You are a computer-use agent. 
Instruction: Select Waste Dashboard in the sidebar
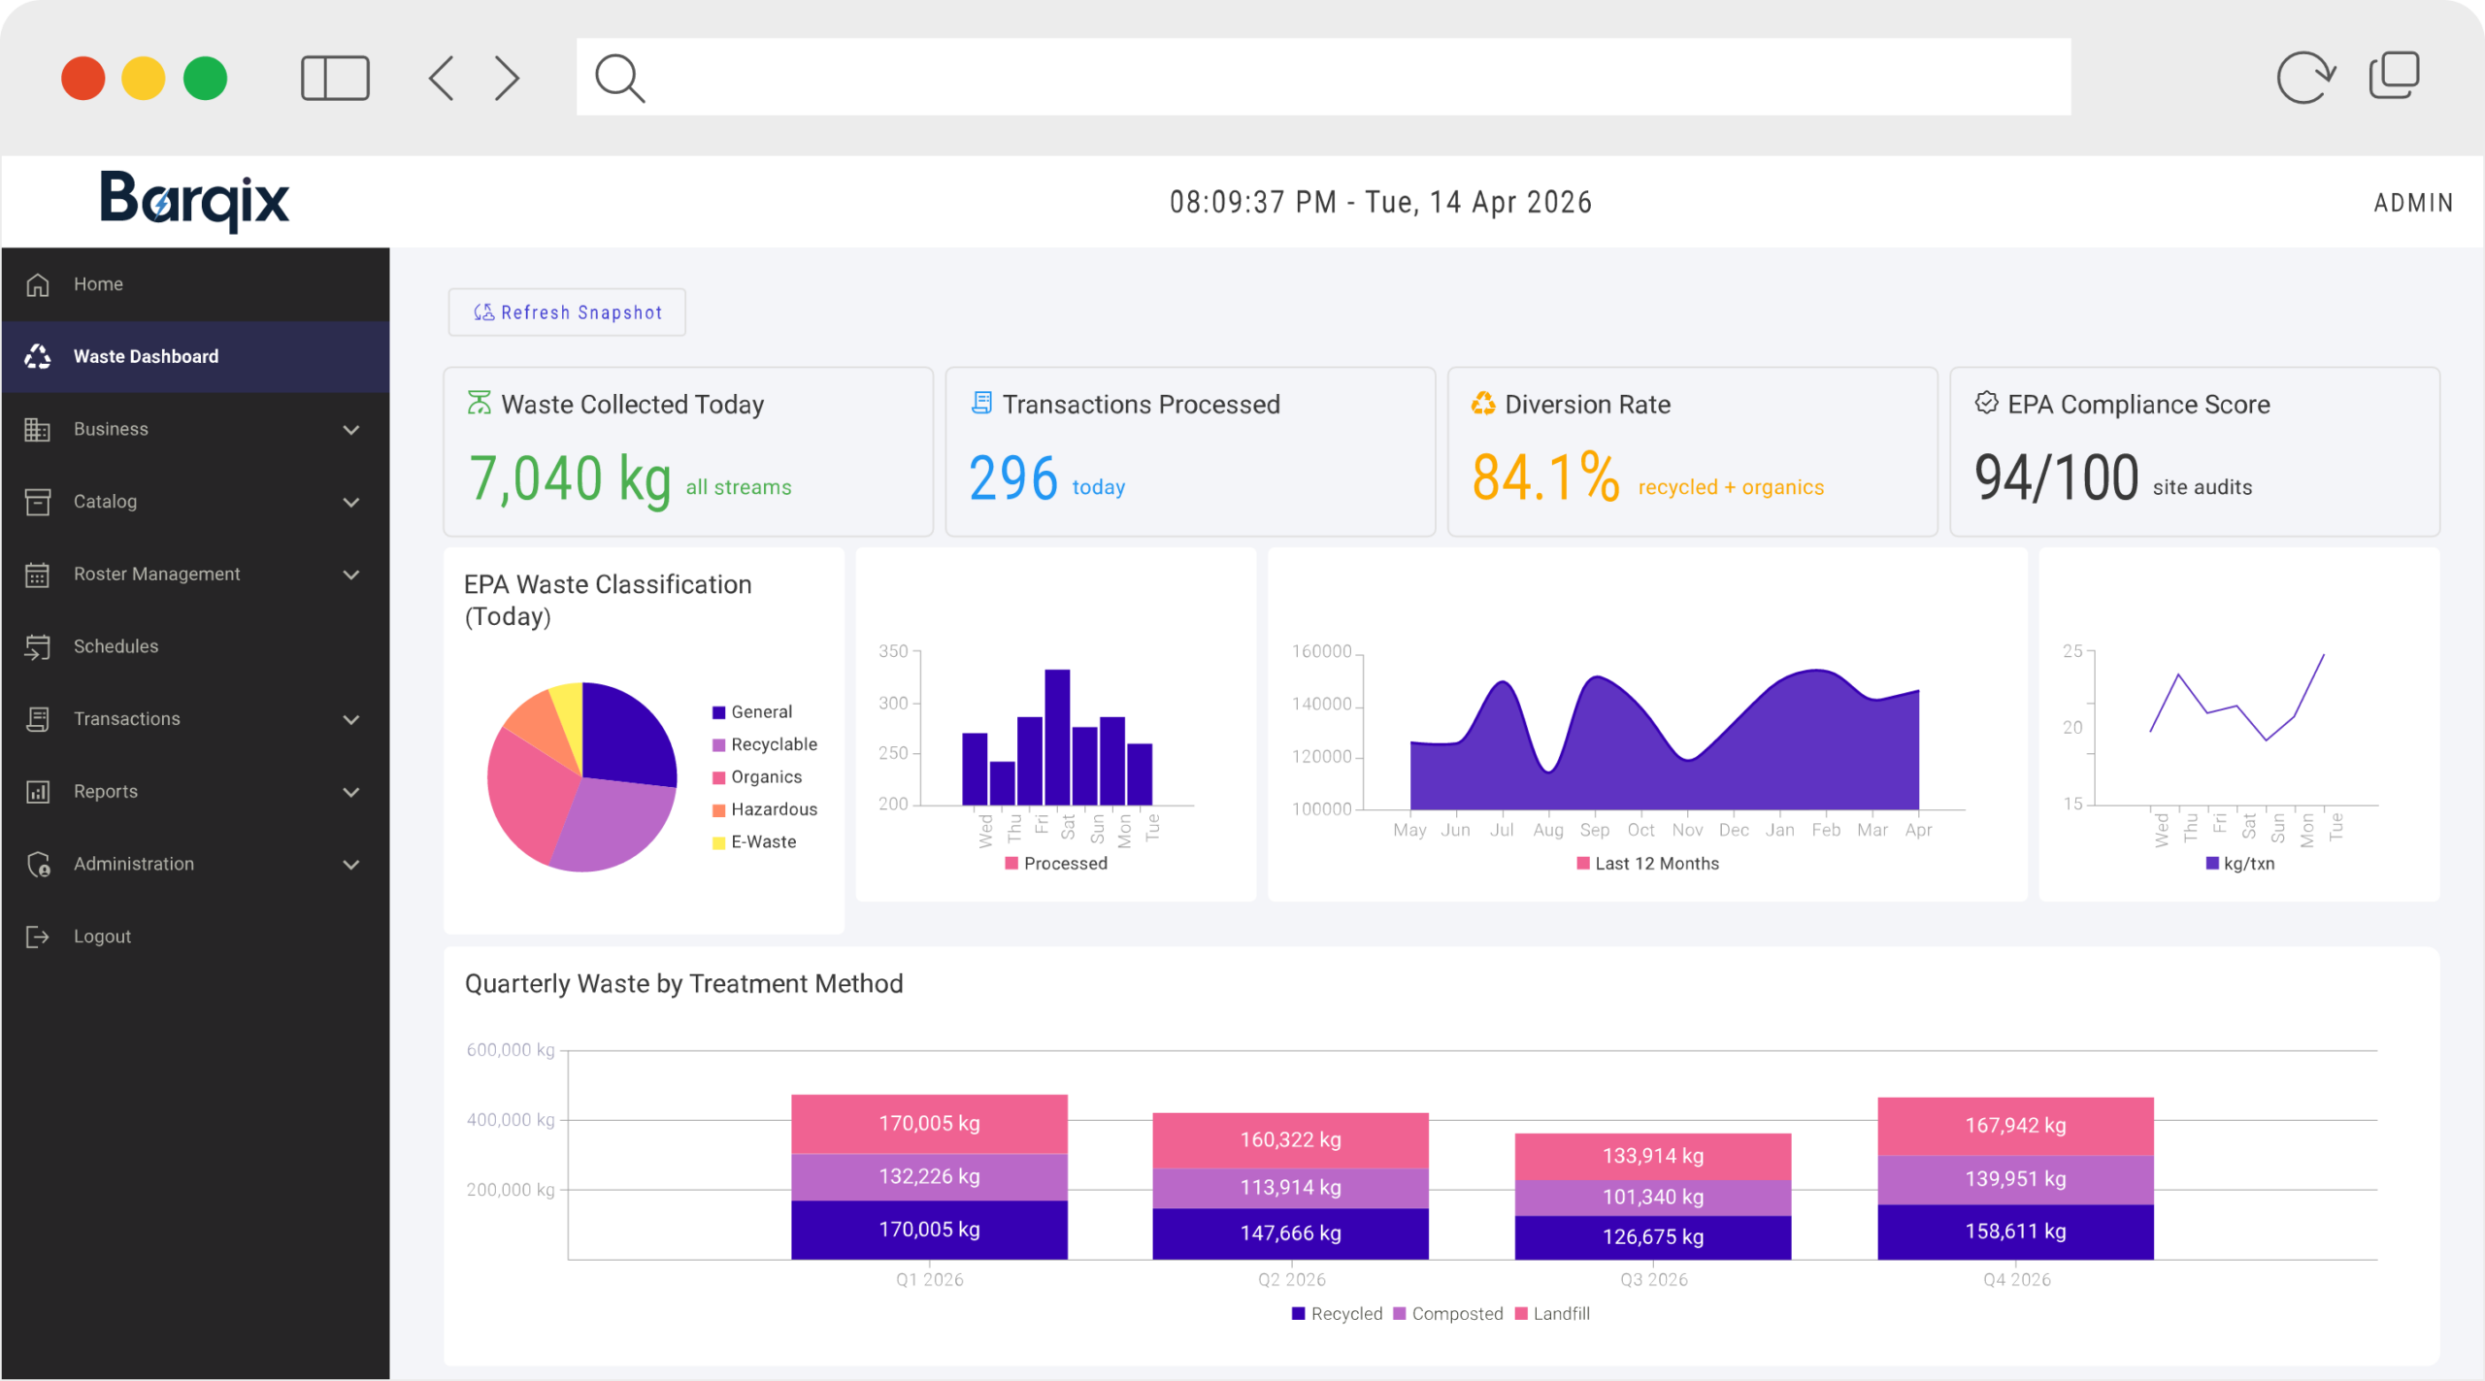coord(195,356)
